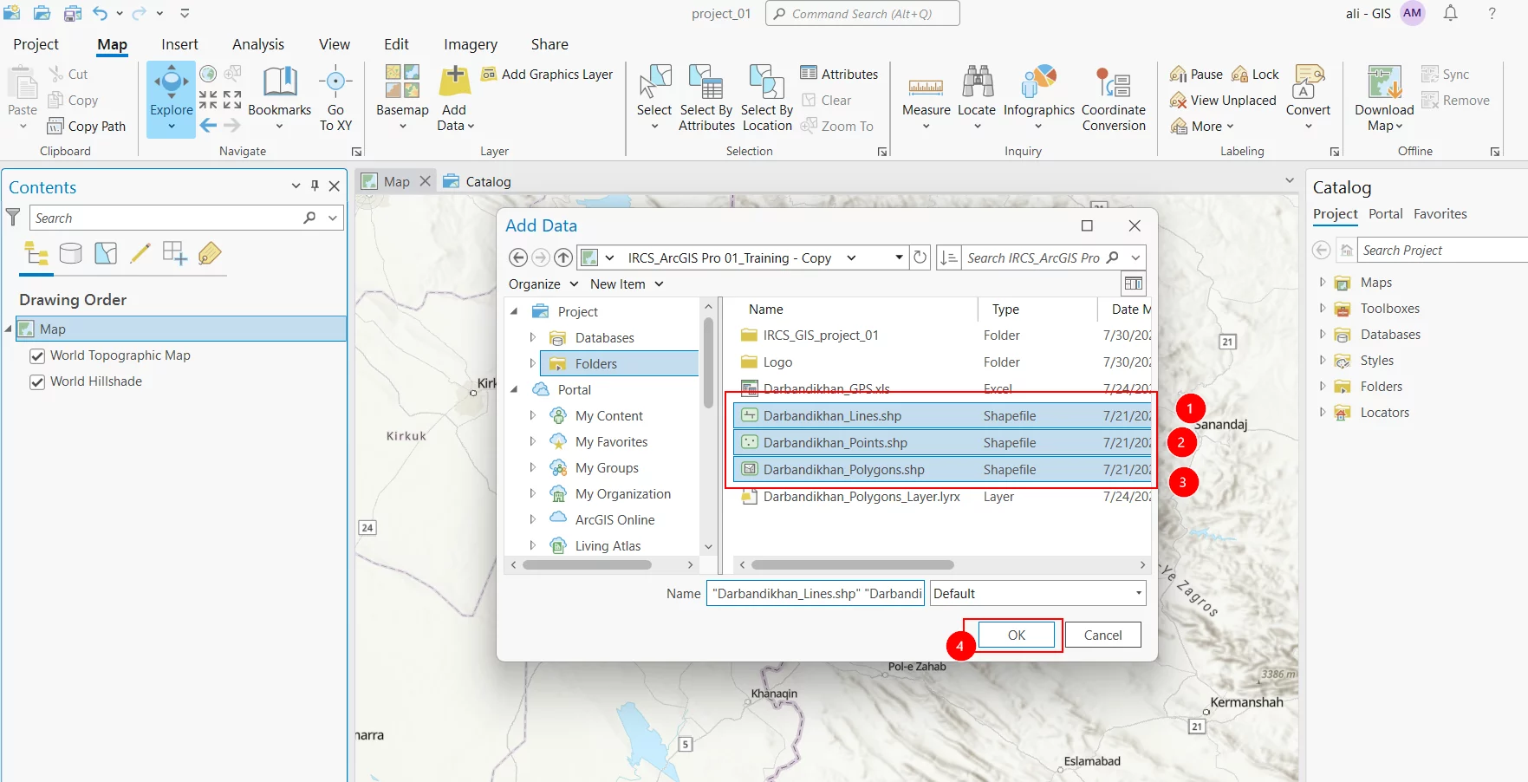Select Darbandikhan_Points.shp file
This screenshot has width=1528, height=782.
click(942, 443)
